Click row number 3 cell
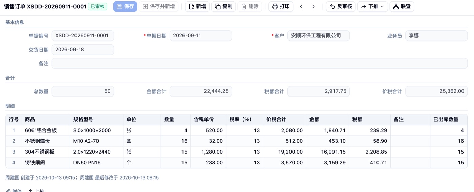This screenshot has width=474, height=192. (x=14, y=152)
